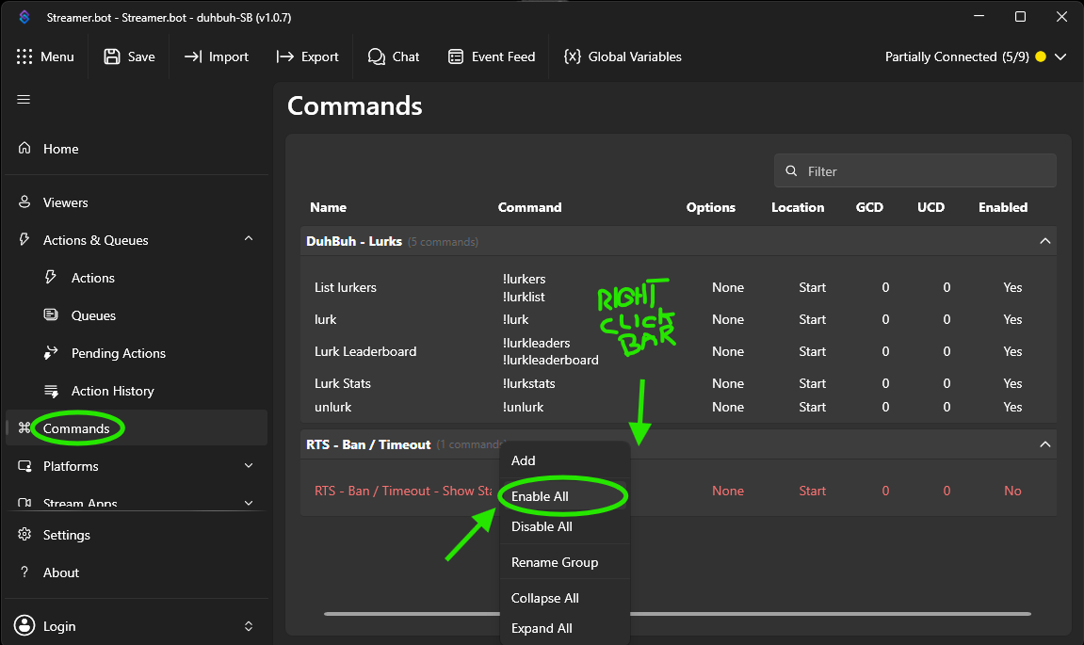Viewport: 1084px width, 645px height.
Task: Open the Queues sidebar label
Action: [x=93, y=315]
